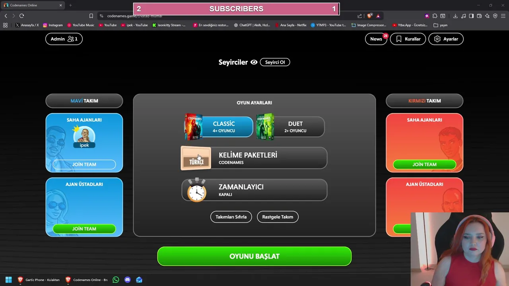Open a new browser tab
The width and height of the screenshot is (509, 286).
click(x=70, y=5)
